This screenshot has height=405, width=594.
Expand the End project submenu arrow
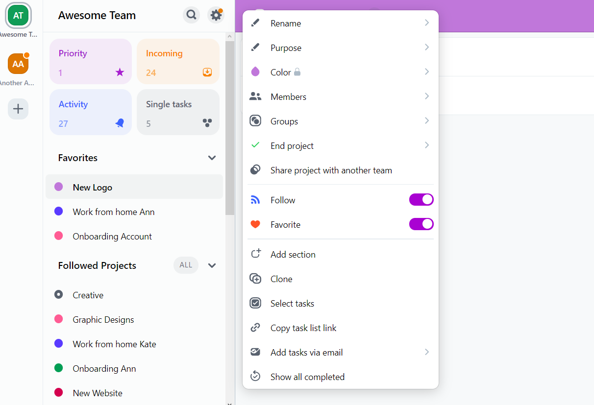pyautogui.click(x=427, y=145)
